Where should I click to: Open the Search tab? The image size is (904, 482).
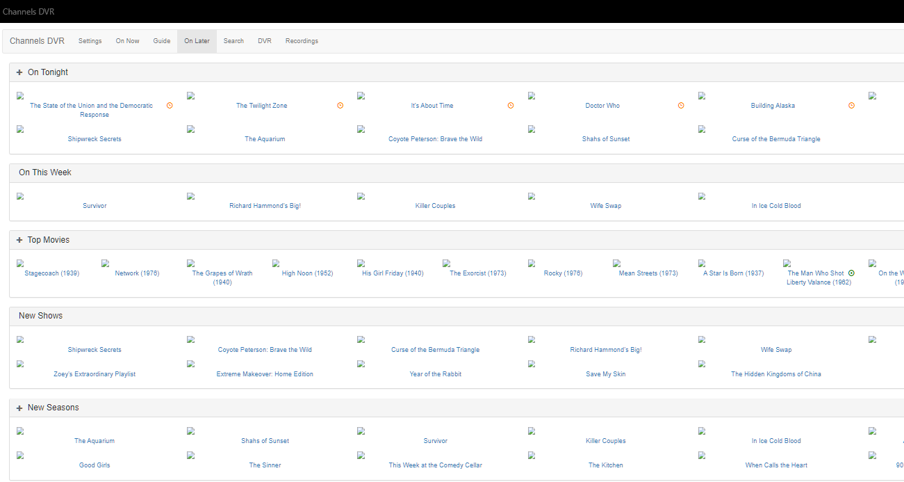[233, 41]
